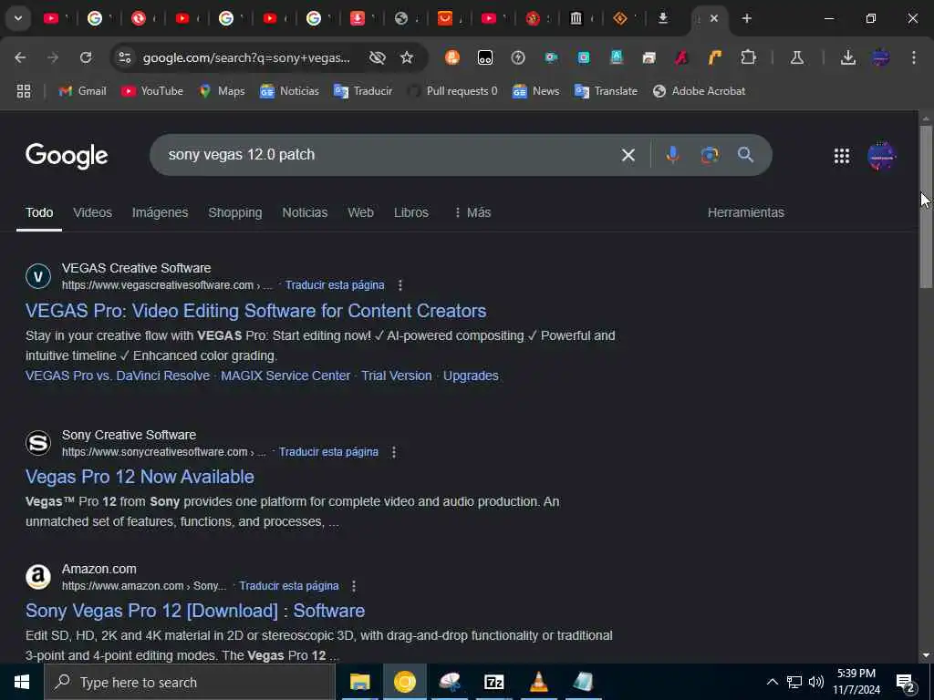The image size is (934, 700).
Task: Open 7-Zip from taskbar
Action: pos(493,682)
